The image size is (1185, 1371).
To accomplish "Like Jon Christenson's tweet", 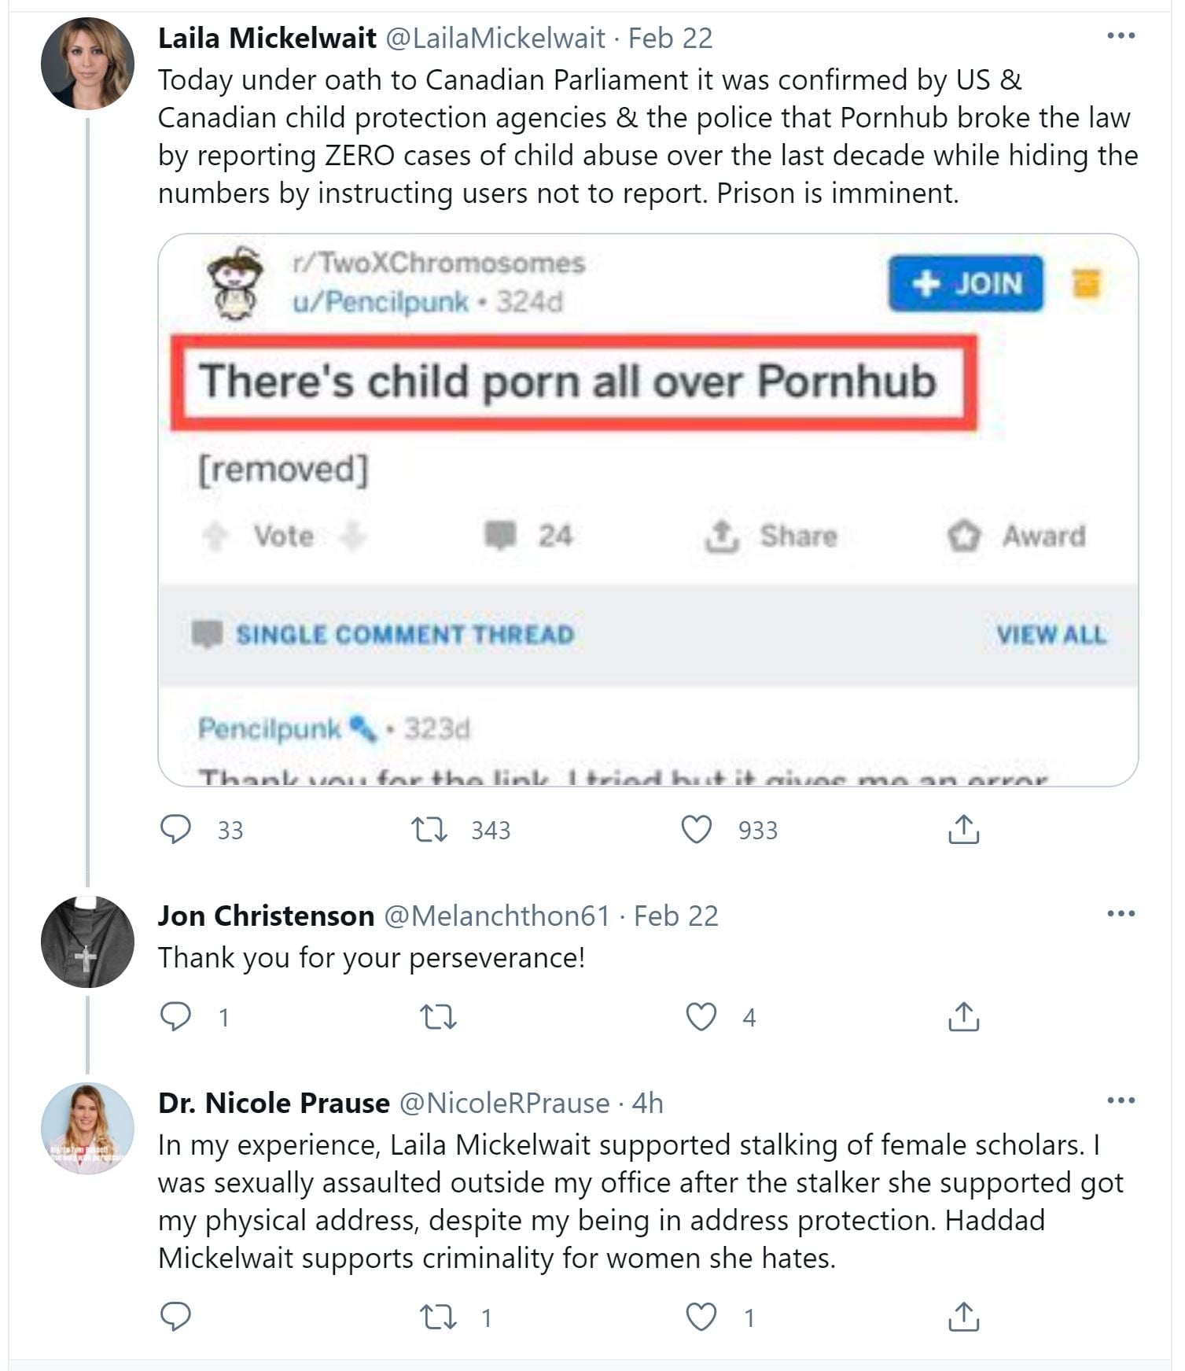I will 701,1016.
